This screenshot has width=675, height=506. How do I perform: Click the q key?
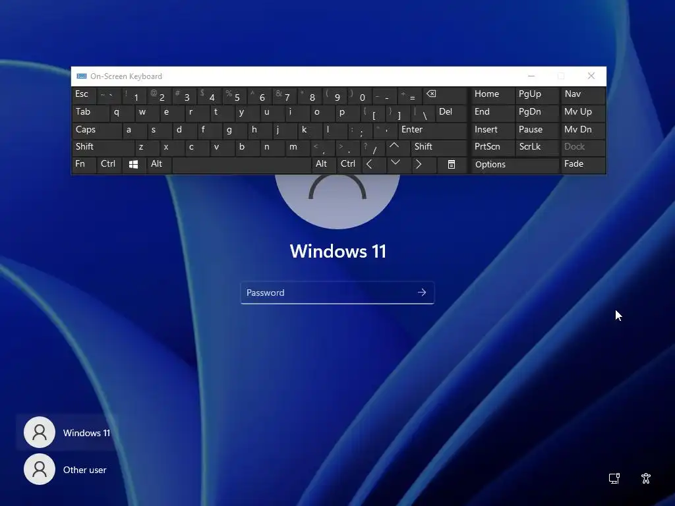[x=122, y=113]
